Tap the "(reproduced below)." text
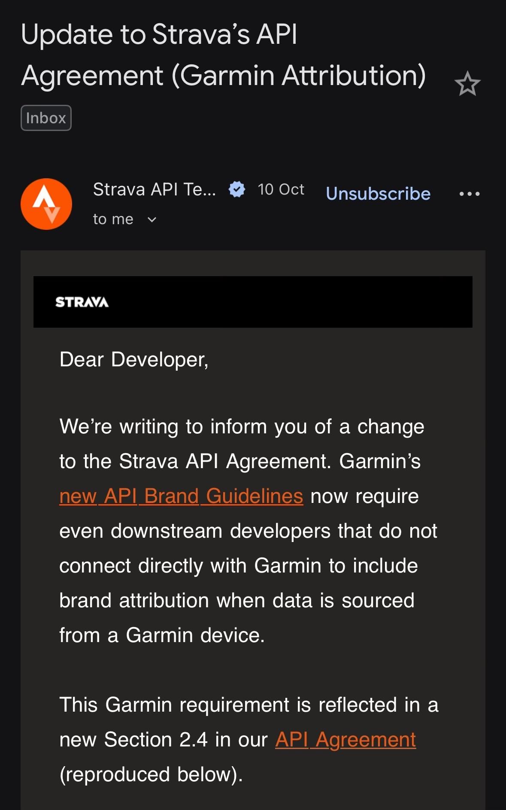Viewport: 506px width, 810px height. pyautogui.click(x=151, y=774)
